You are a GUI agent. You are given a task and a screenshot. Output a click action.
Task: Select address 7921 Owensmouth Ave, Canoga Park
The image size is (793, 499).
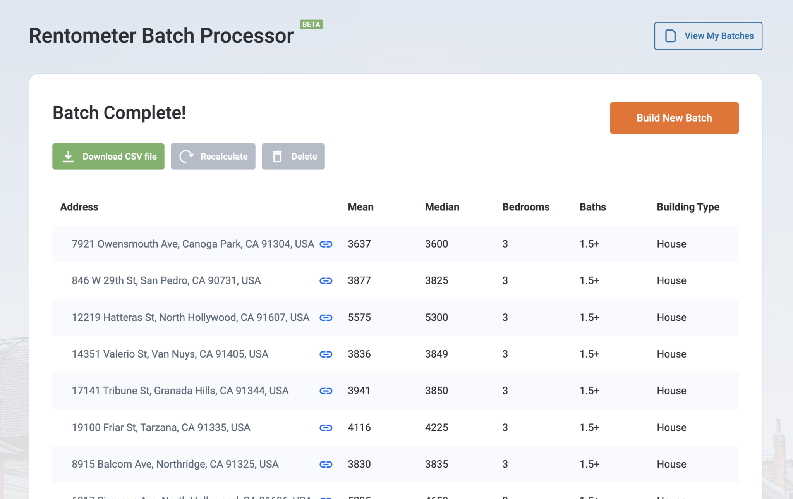[x=193, y=244]
